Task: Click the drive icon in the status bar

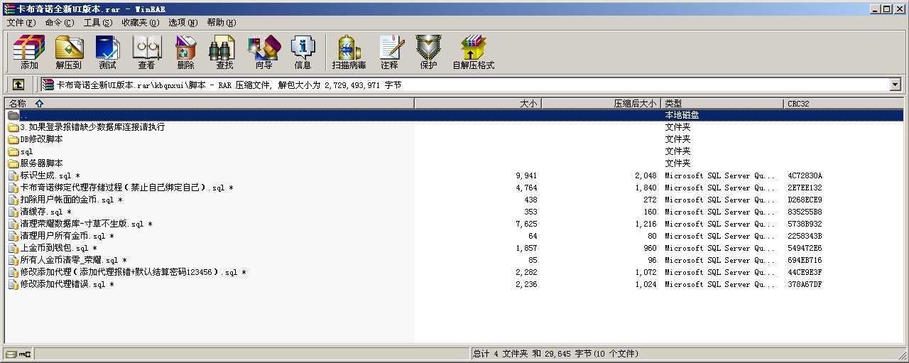Action: [11, 354]
